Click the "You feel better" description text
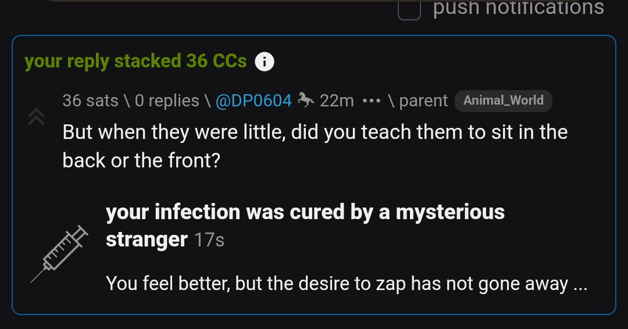This screenshot has height=329, width=628. 347,284
